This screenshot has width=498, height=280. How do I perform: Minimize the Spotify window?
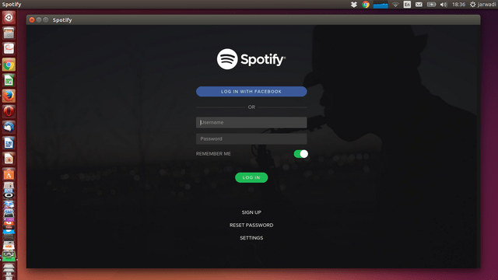pyautogui.click(x=39, y=19)
